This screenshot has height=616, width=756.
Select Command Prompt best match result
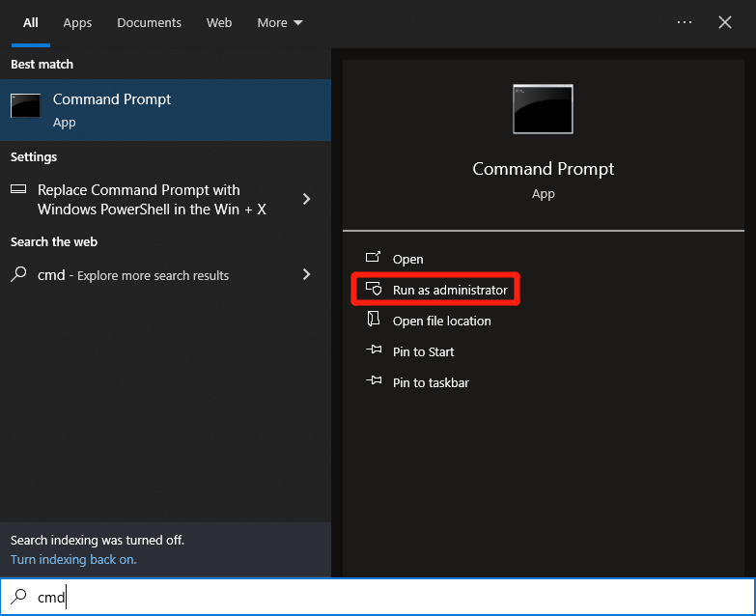pos(165,110)
